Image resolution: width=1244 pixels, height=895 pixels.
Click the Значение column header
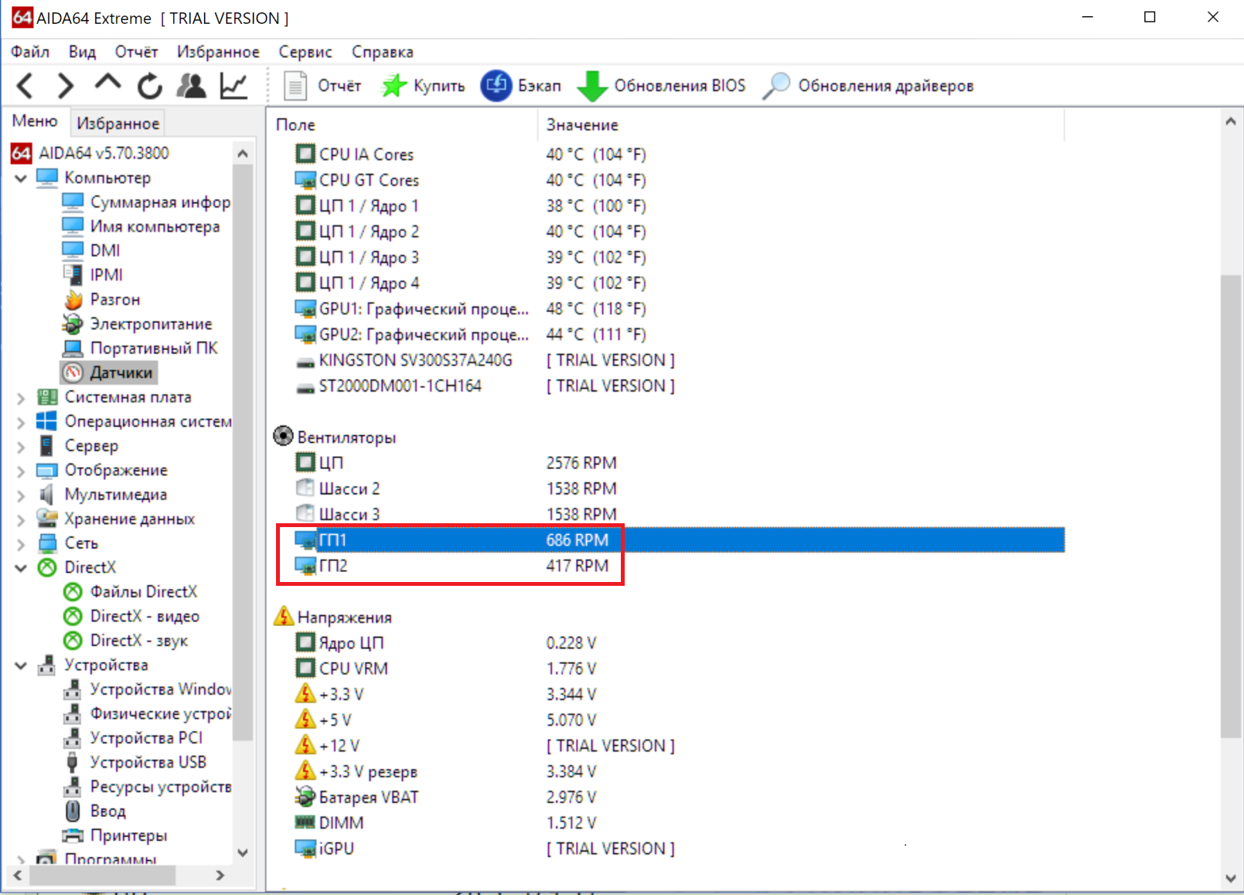(801, 124)
